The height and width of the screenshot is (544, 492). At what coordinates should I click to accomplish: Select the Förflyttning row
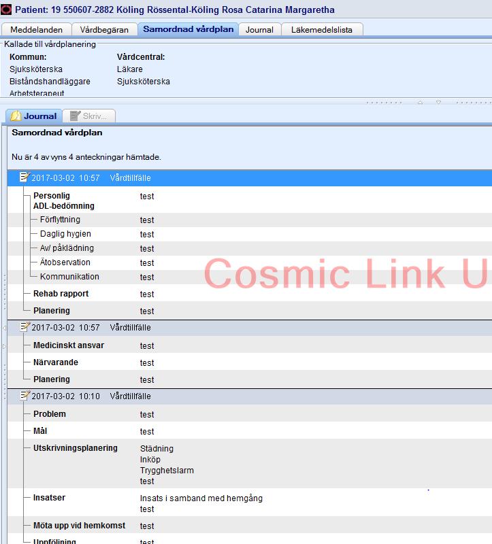pos(250,220)
